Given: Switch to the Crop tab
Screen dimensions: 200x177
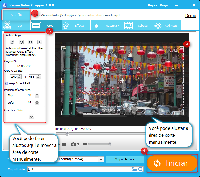Looking at the screenshot, I should tap(46, 25).
